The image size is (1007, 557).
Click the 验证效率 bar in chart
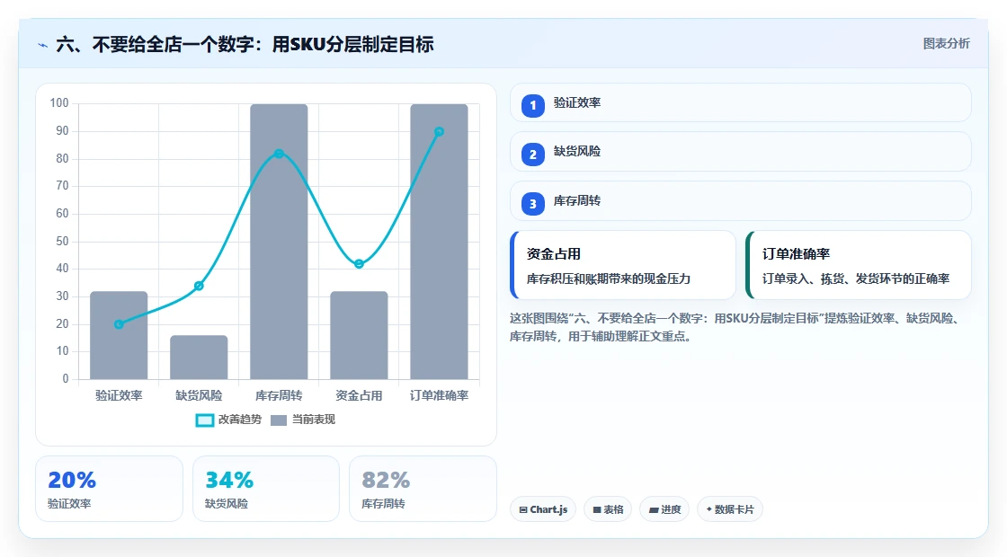pos(119,335)
